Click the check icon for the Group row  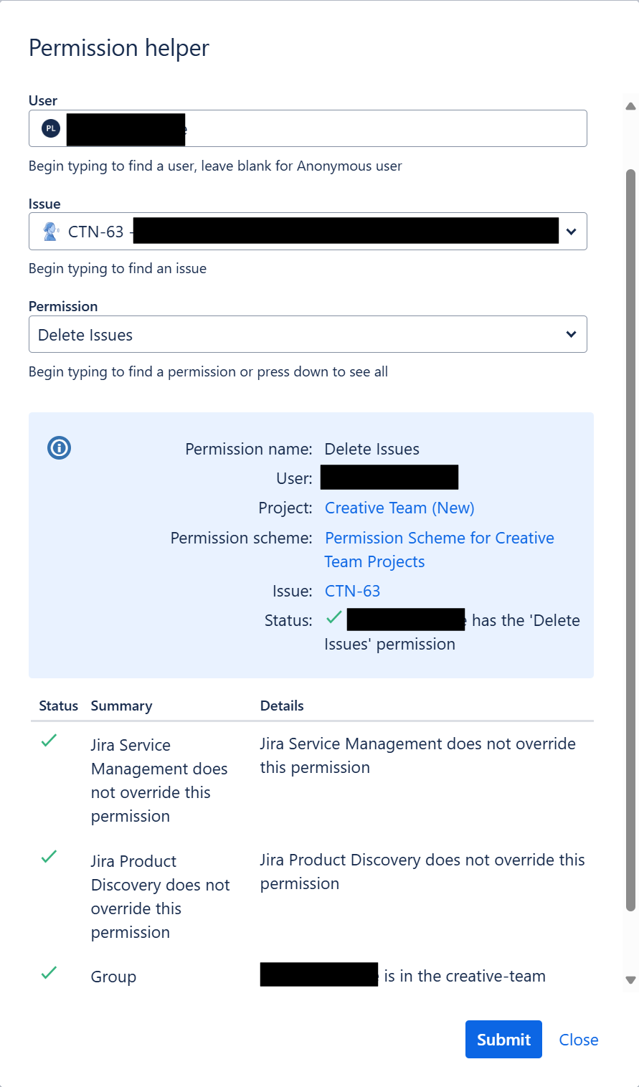click(49, 973)
